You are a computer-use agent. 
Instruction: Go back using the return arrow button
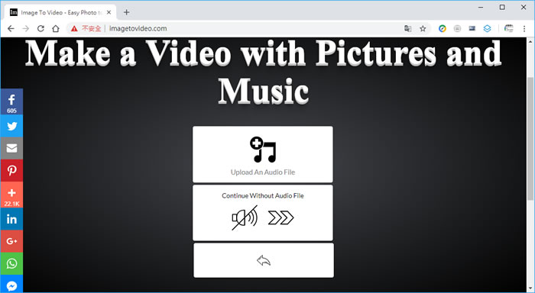click(x=264, y=260)
